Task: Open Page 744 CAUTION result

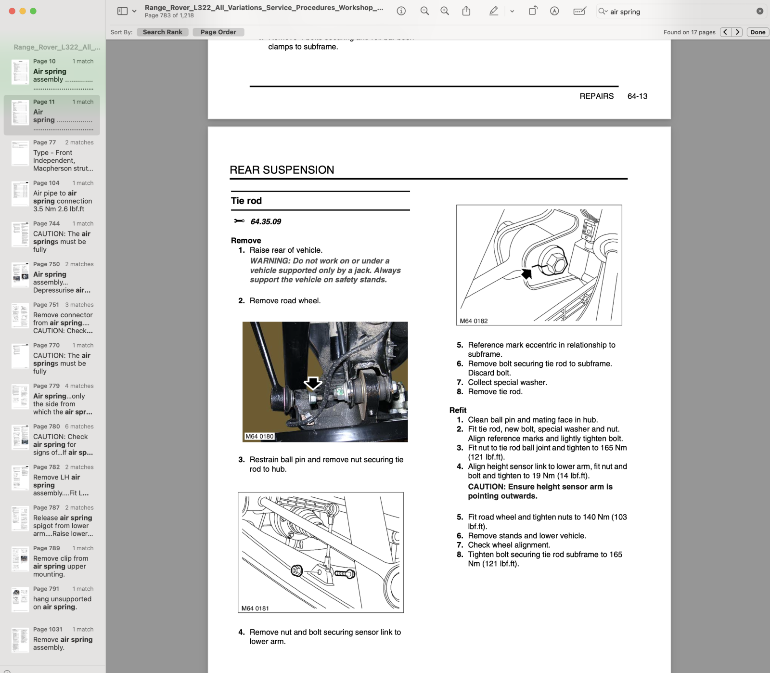Action: tap(52, 236)
